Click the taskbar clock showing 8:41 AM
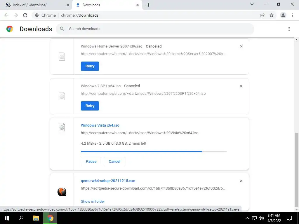 coord(274,218)
